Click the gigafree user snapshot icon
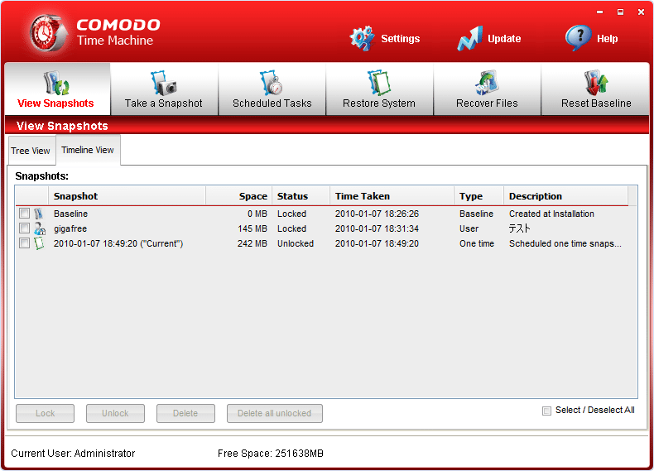The width and height of the screenshot is (654, 471). tap(40, 228)
